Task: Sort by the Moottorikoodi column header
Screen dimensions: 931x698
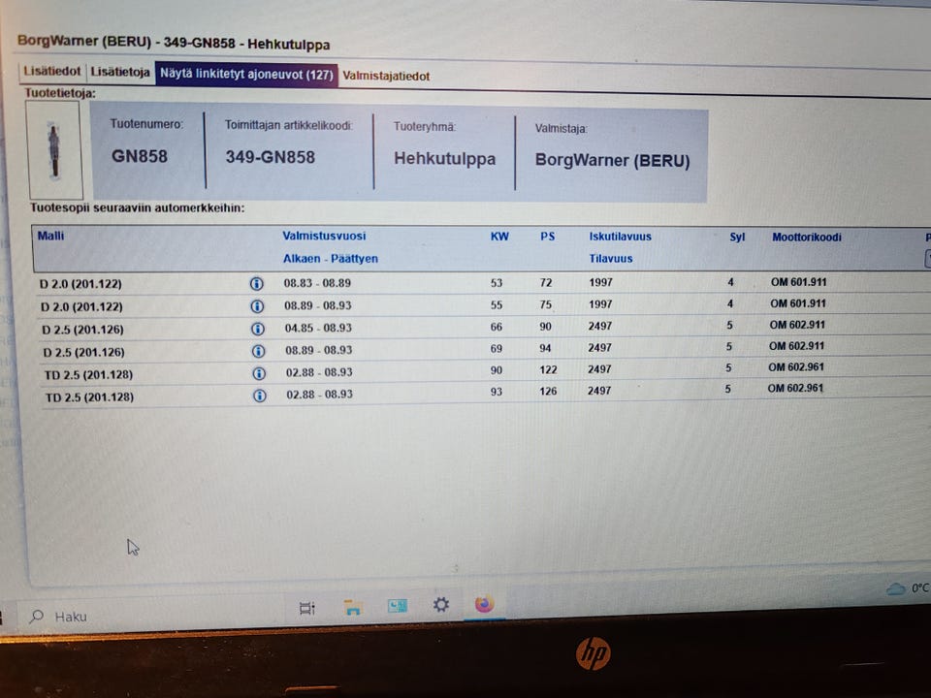Action: [x=806, y=237]
